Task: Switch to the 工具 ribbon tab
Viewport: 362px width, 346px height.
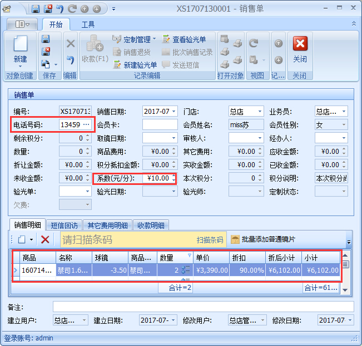Action: point(88,24)
